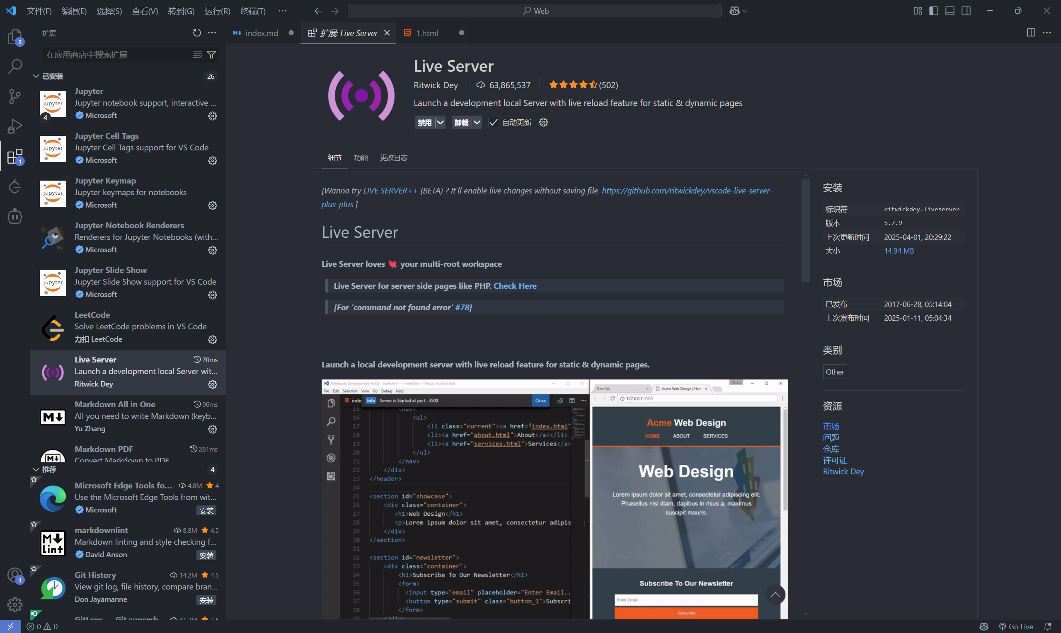This screenshot has width=1061, height=633.
Task: Split the editor to the right
Action: click(1031, 33)
